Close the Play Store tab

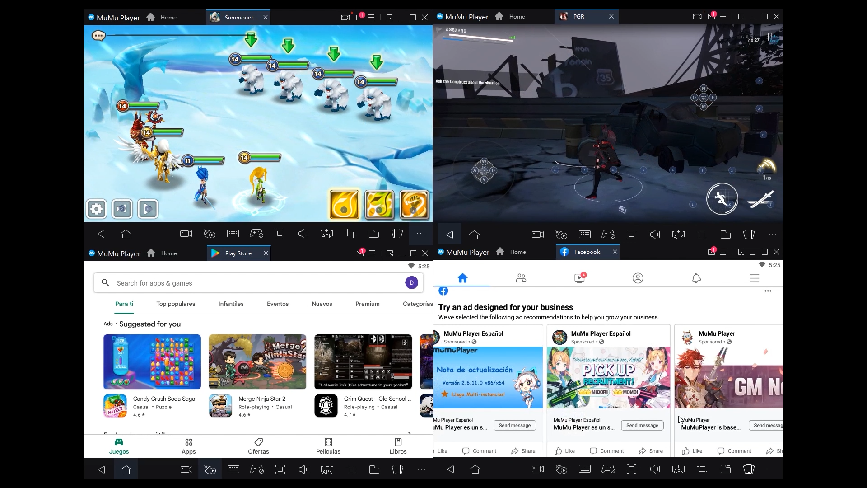point(266,253)
